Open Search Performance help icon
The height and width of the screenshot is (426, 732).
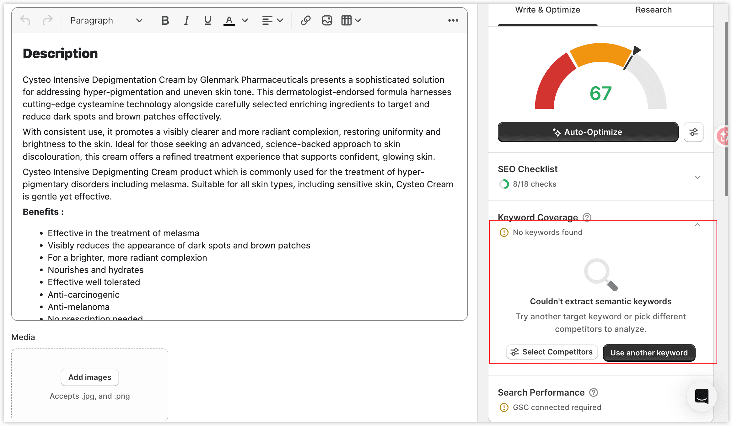(x=594, y=392)
